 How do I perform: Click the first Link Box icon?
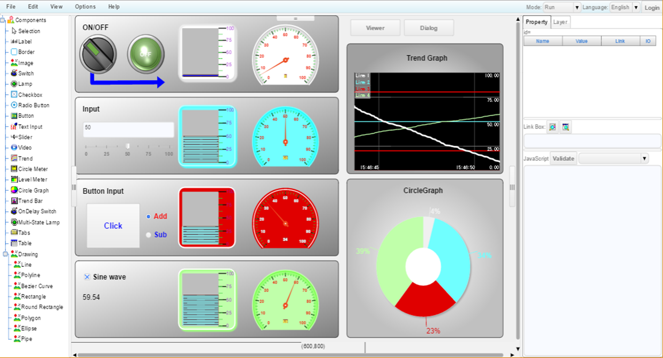[x=552, y=127]
